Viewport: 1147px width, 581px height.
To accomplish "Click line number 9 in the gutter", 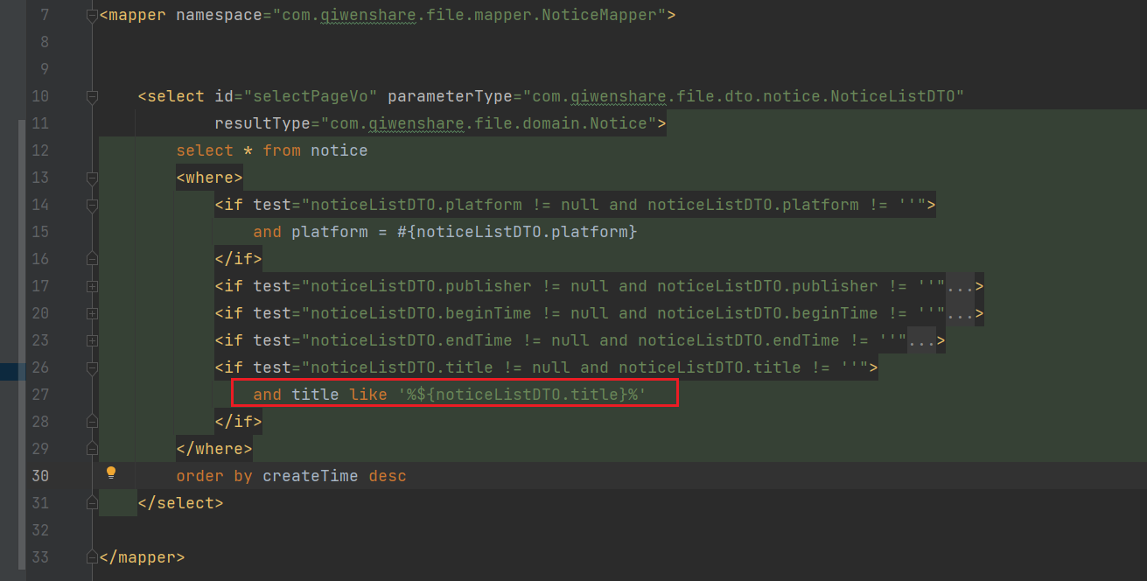I will [x=45, y=69].
